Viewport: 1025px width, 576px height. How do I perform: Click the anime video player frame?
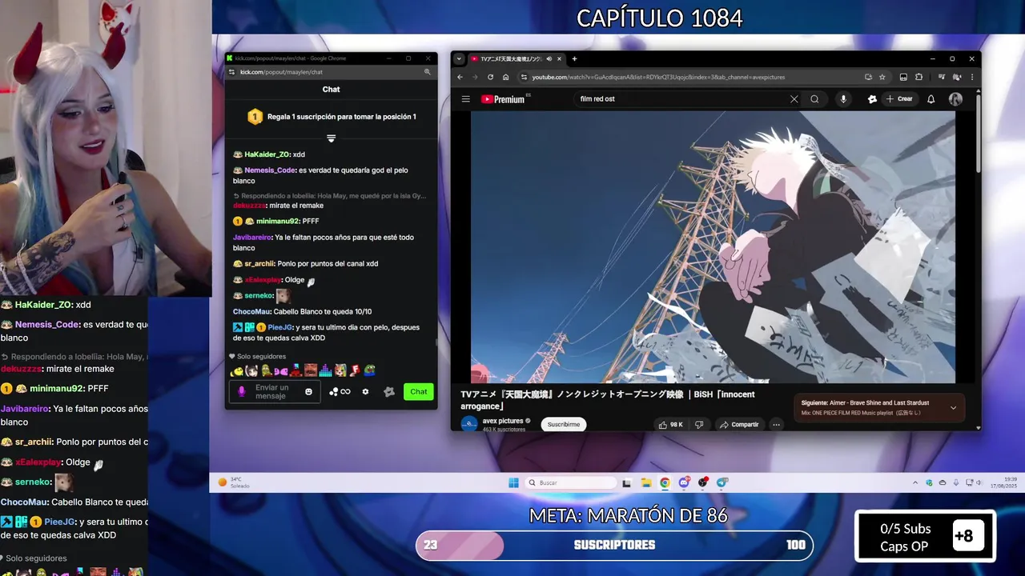pyautogui.click(x=713, y=247)
